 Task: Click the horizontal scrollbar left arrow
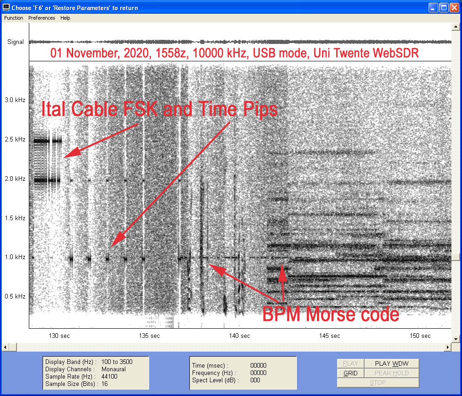pos(5,347)
